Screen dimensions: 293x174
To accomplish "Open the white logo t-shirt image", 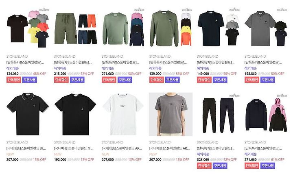I will 123,114.
